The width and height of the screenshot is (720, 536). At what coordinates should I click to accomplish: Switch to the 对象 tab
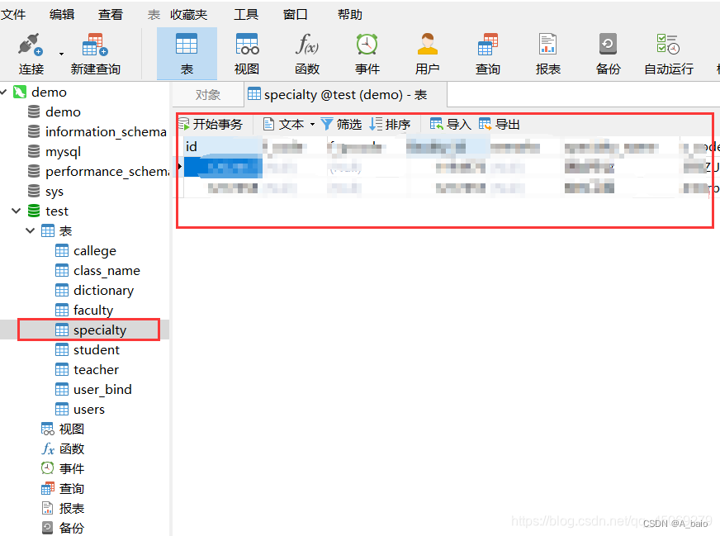tap(208, 95)
